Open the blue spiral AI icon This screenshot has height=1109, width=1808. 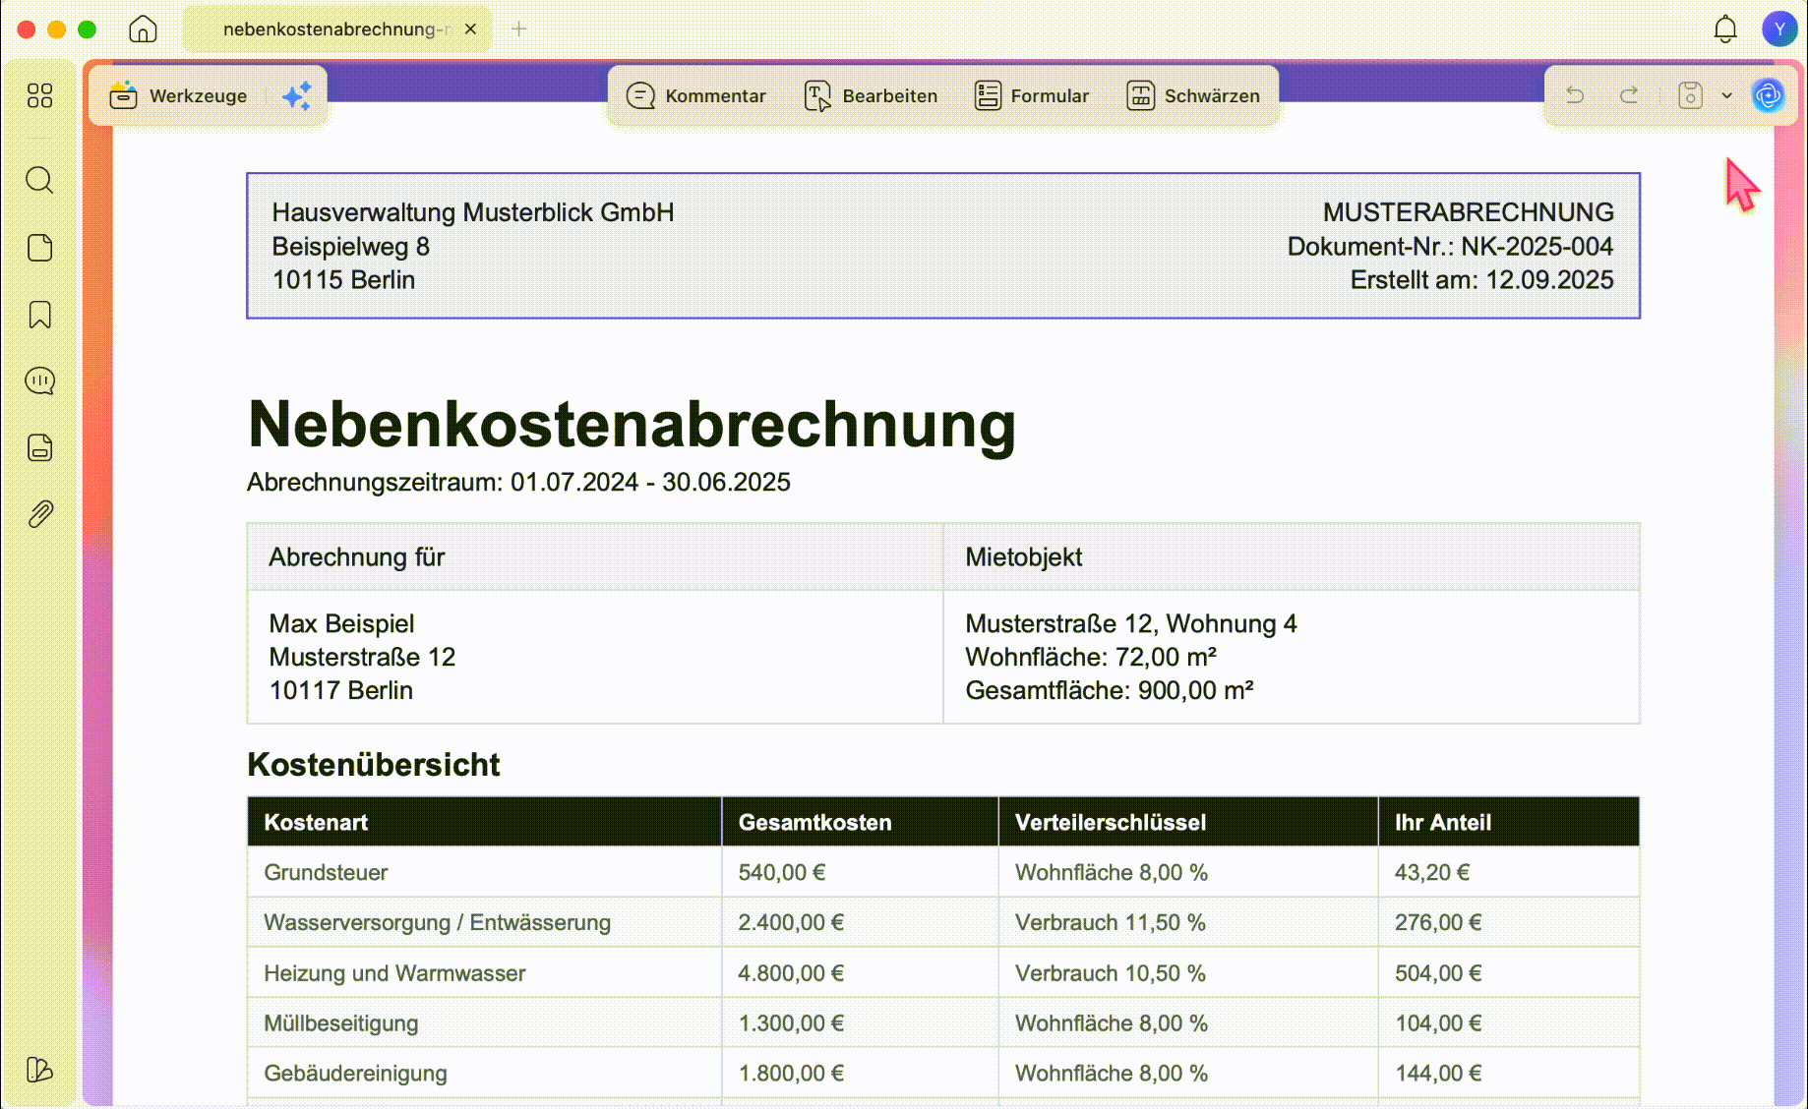(1768, 95)
